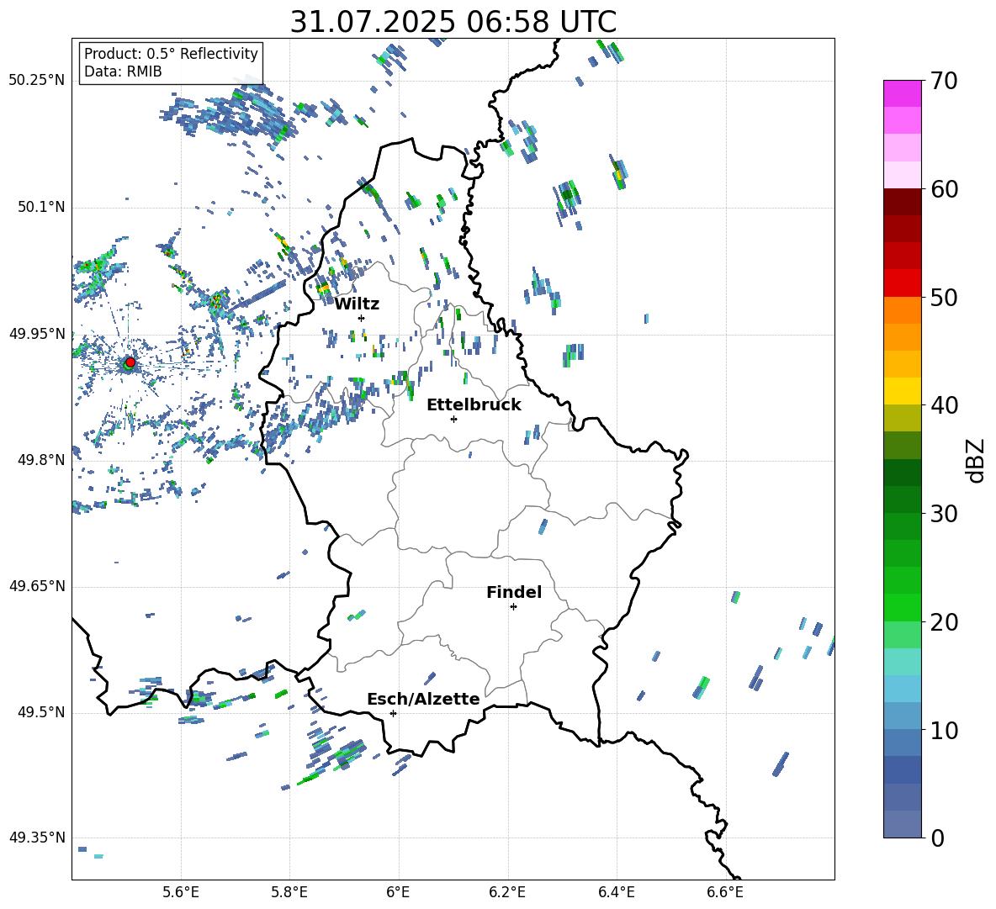Click the dark green 30 dBZ colorbar segment

tap(902, 499)
